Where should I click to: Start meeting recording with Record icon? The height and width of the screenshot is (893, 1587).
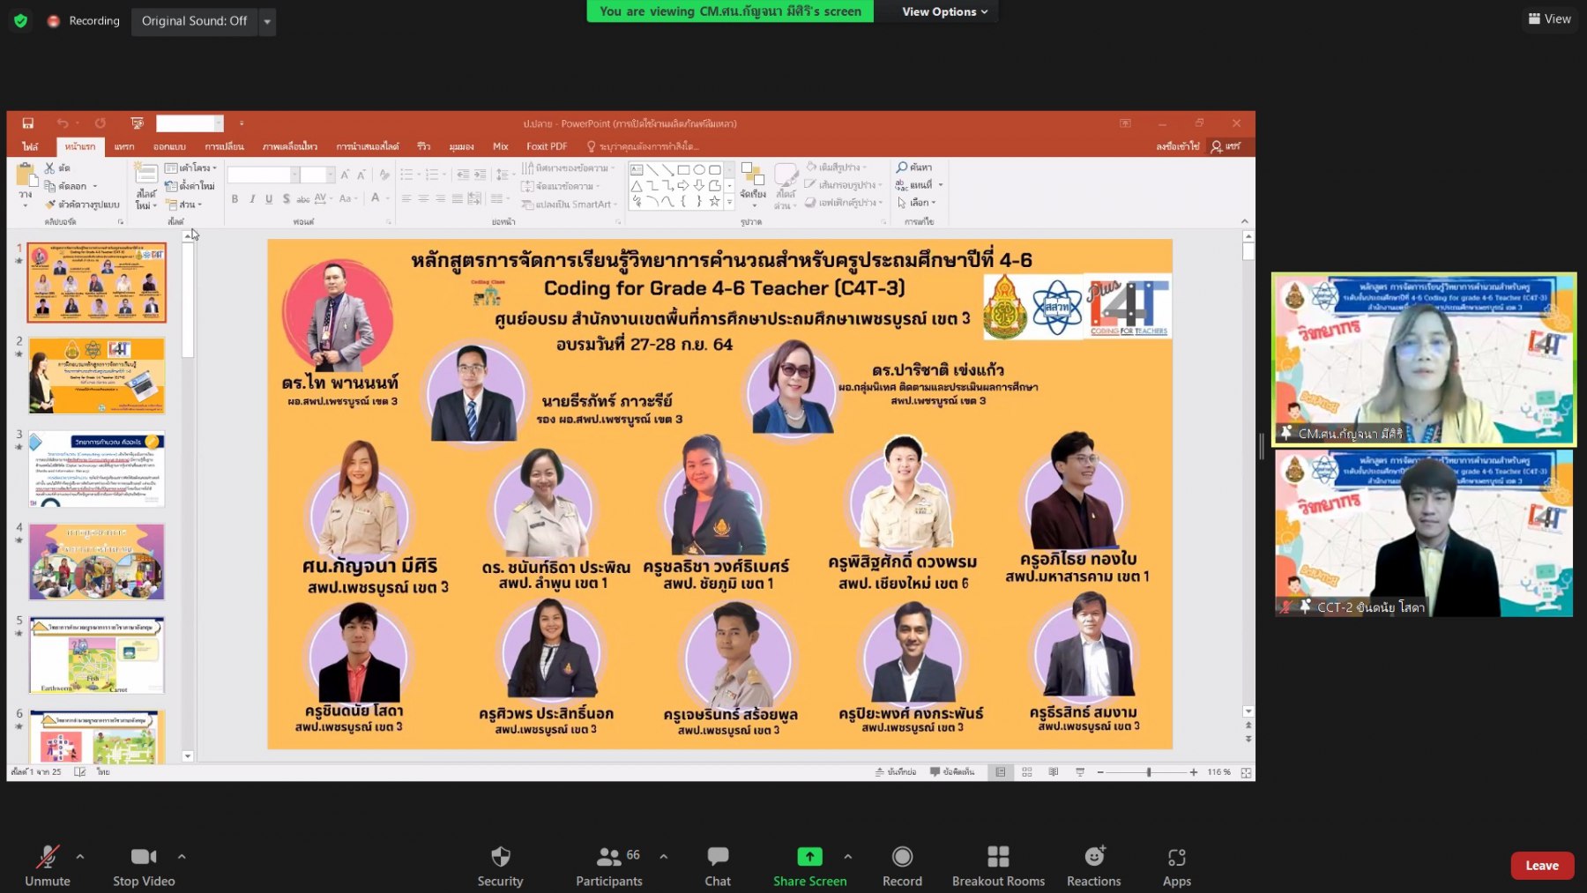[x=902, y=857]
